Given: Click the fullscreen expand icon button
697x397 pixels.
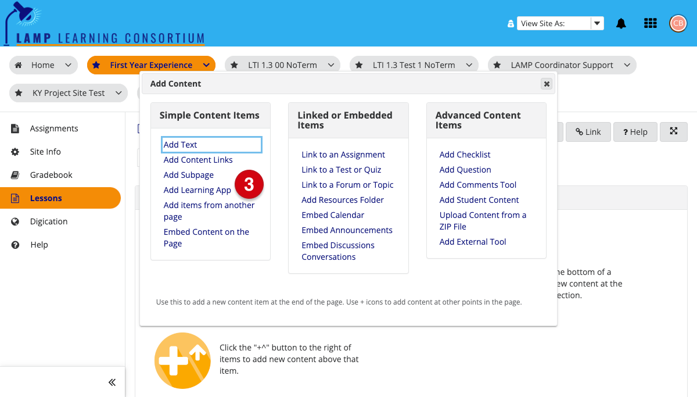Looking at the screenshot, I should tap(674, 132).
